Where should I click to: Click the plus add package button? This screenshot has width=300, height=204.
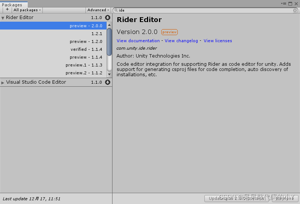click(7, 10)
